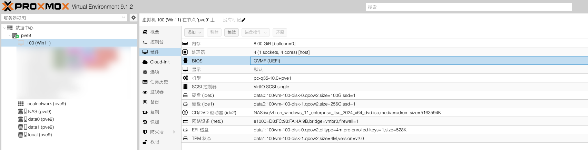Open the 控制台 console menu item
Image resolution: width=588 pixels, height=150 pixels.
tap(157, 42)
